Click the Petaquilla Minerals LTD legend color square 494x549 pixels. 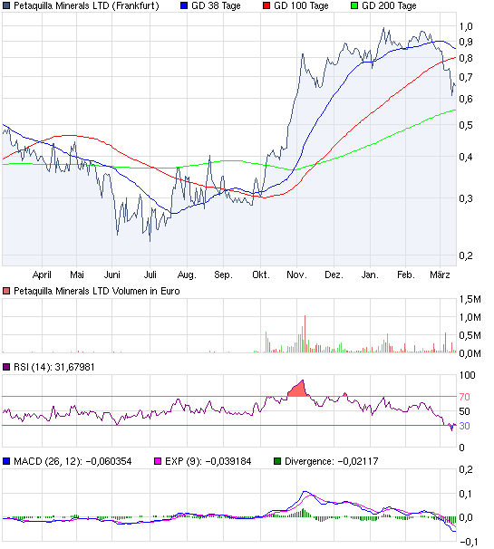(6, 5)
